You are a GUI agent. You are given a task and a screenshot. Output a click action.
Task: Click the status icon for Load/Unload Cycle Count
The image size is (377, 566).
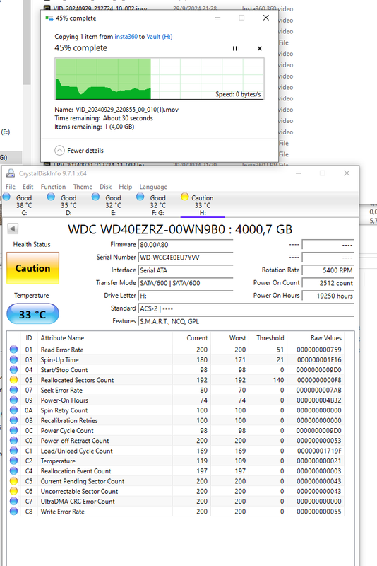click(x=13, y=451)
